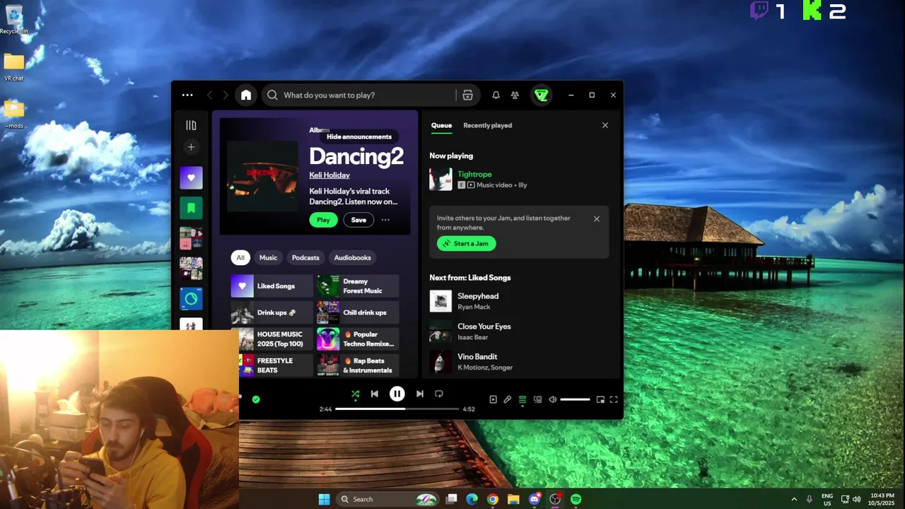Image resolution: width=905 pixels, height=509 pixels.
Task: Save the Dancing2 album
Action: 358,220
